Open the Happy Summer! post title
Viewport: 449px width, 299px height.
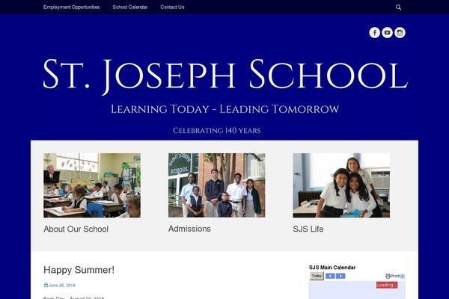79,270
